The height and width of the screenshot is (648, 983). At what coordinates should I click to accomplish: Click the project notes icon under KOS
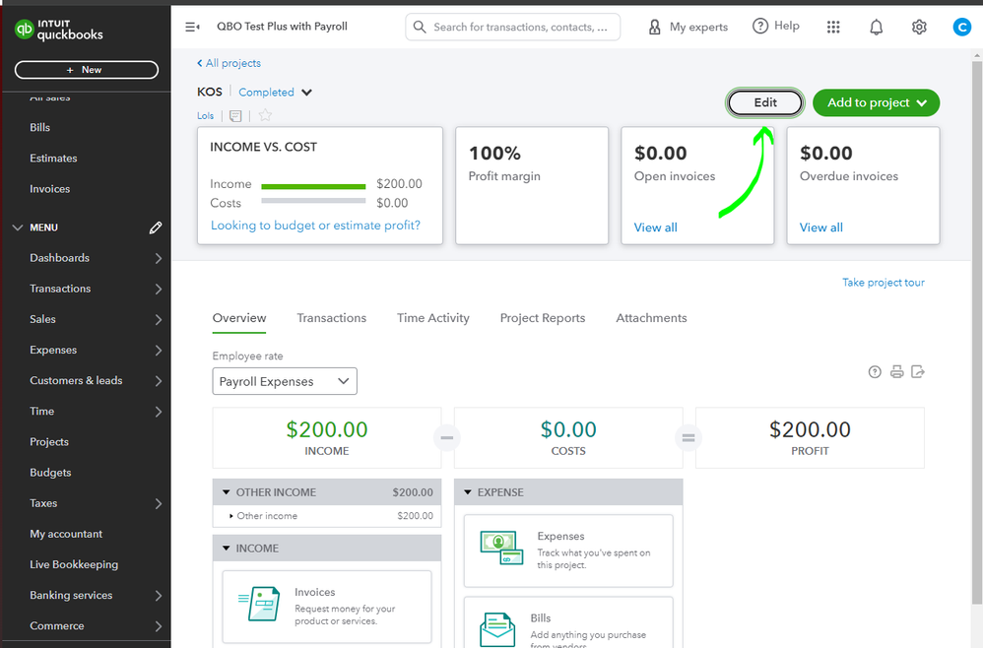tap(235, 116)
